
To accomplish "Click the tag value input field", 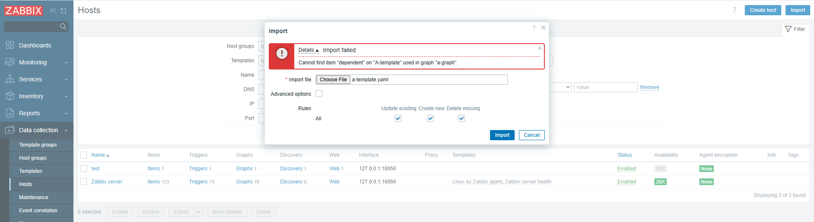I will pos(606,87).
